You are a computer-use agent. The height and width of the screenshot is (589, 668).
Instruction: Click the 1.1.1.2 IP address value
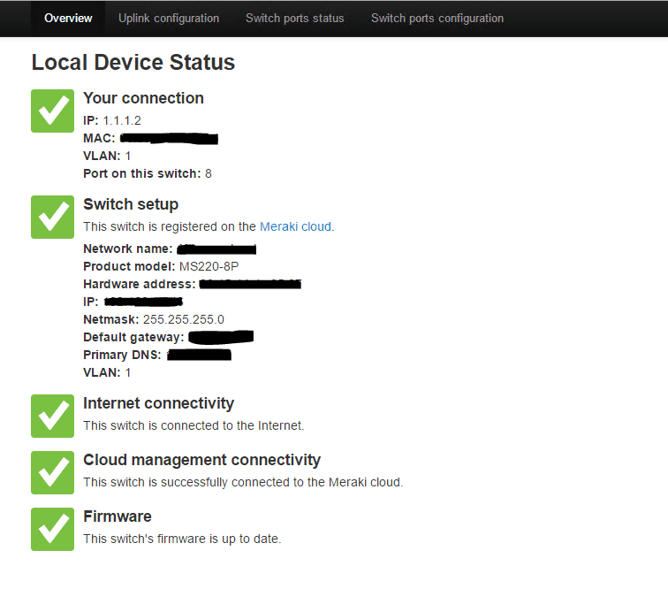pyautogui.click(x=122, y=120)
